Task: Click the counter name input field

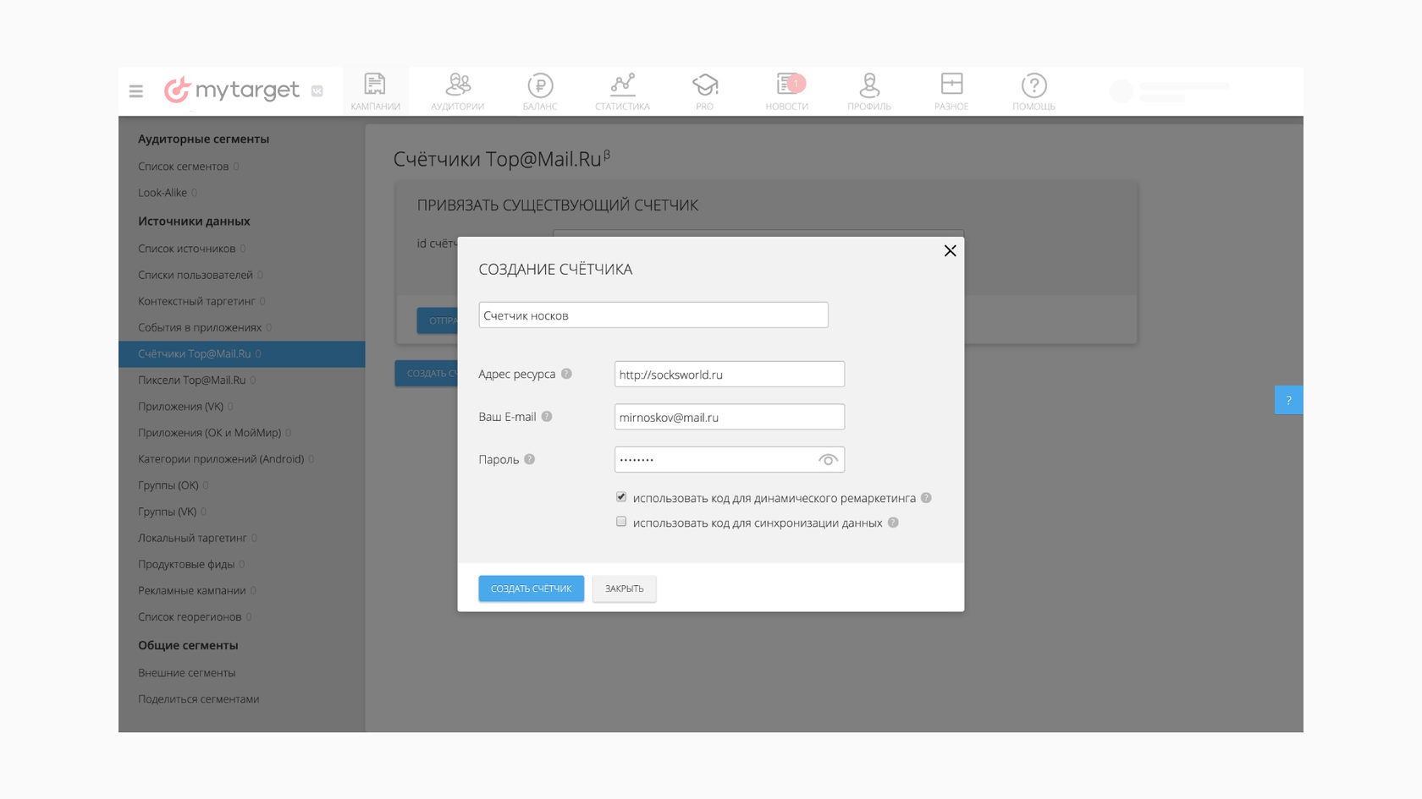Action: (x=653, y=315)
